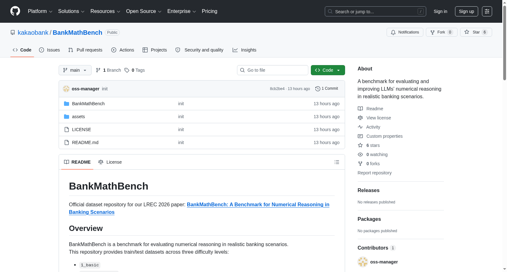Expand the Resources menu
This screenshot has height=272, width=507.
pyautogui.click(x=106, y=11)
